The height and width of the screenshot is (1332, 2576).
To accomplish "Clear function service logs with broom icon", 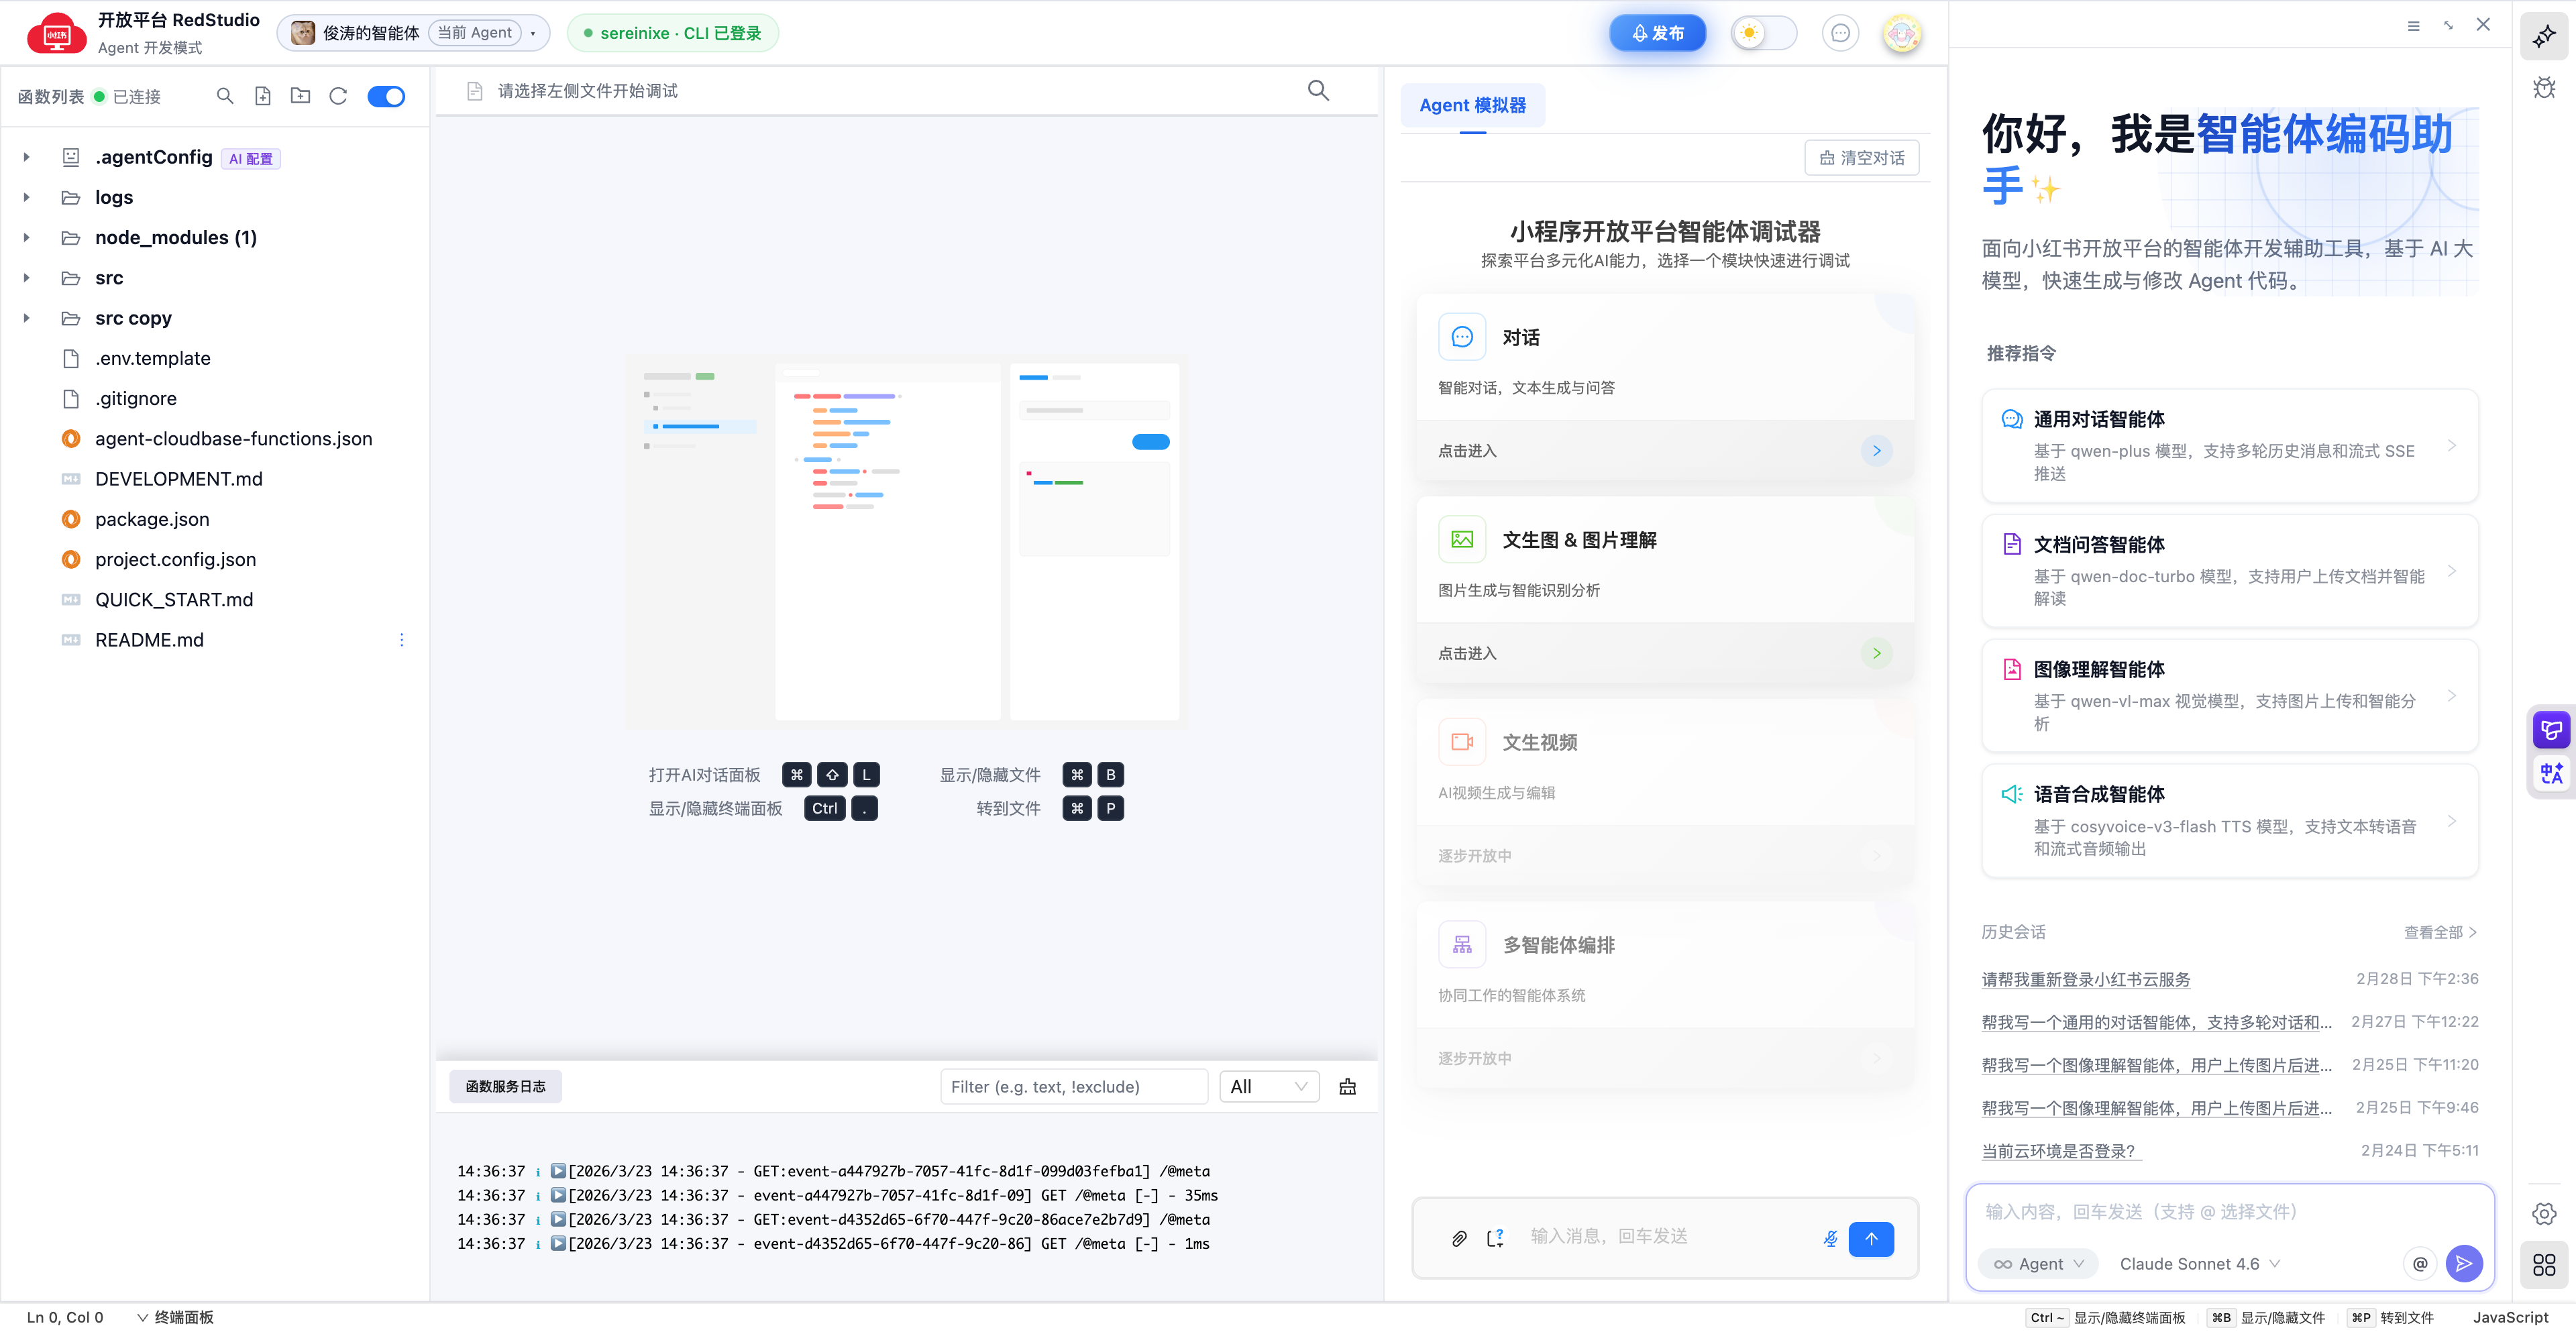I will pyautogui.click(x=1348, y=1087).
